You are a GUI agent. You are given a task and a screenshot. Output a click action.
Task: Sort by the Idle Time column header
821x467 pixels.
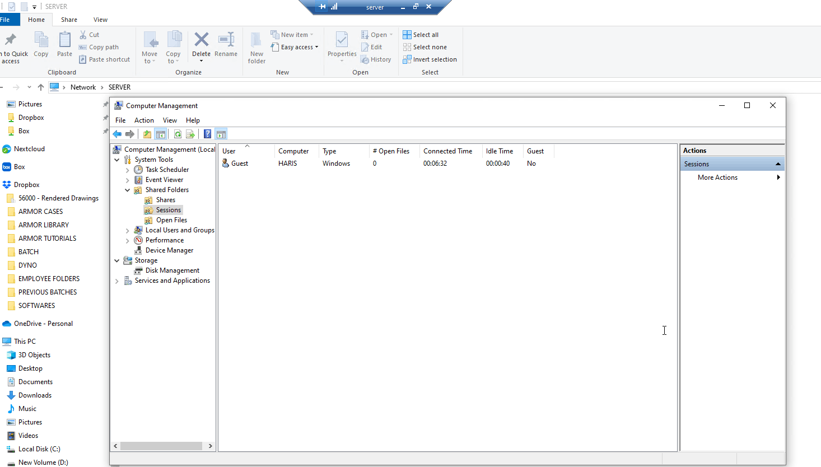pos(503,151)
